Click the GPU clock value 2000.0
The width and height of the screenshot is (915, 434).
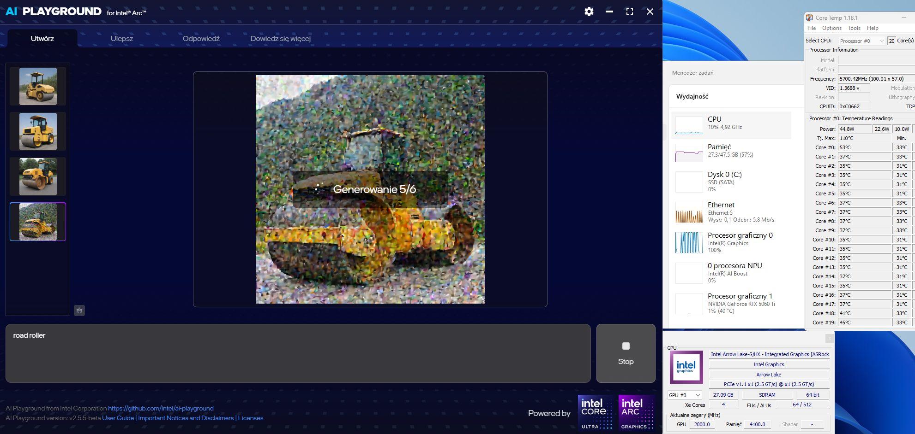point(702,424)
